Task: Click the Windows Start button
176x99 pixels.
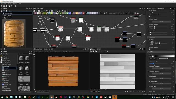Action: click(x=2, y=97)
